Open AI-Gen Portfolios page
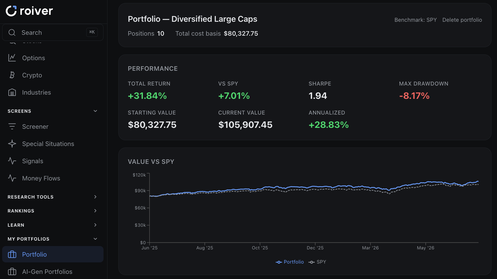Screen dimensions: 497x279 click(53, 271)
